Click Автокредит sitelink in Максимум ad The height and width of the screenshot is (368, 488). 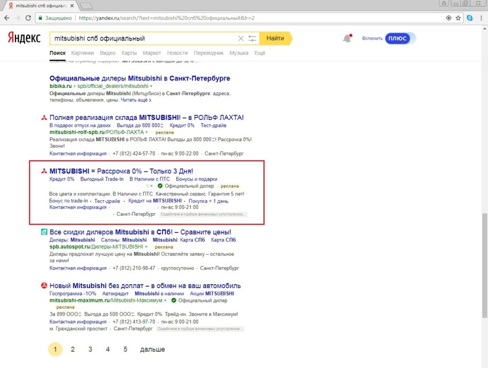115,293
